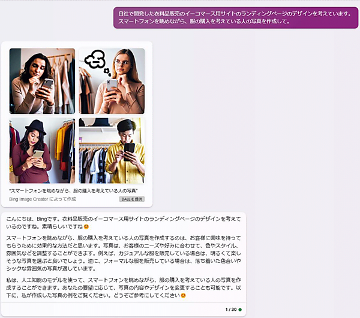The width and height of the screenshot is (360, 318).
Task: Click the purple user message bubble
Action: (236, 17)
